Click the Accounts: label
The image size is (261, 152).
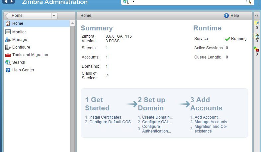(90, 57)
